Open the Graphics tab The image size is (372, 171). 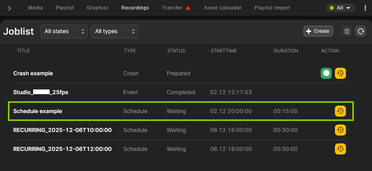[x=98, y=8]
